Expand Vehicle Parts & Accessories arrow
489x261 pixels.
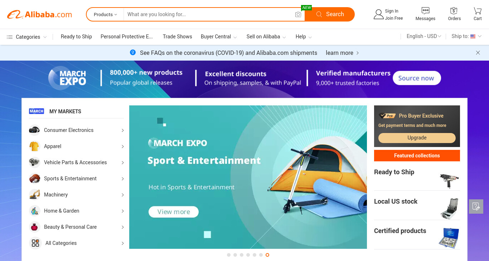click(122, 163)
